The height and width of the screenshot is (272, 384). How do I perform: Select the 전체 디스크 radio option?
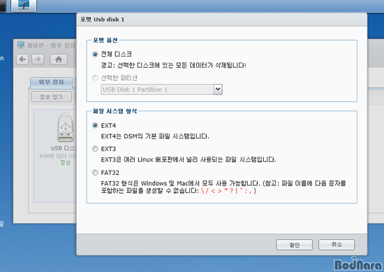click(95, 55)
